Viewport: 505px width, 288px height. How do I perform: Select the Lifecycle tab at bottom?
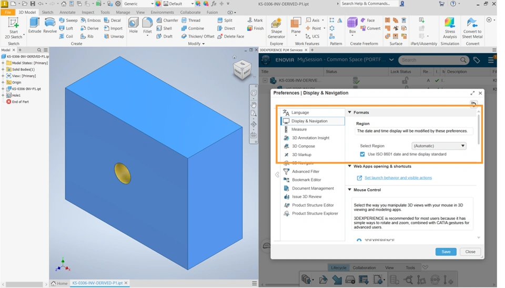point(338,268)
